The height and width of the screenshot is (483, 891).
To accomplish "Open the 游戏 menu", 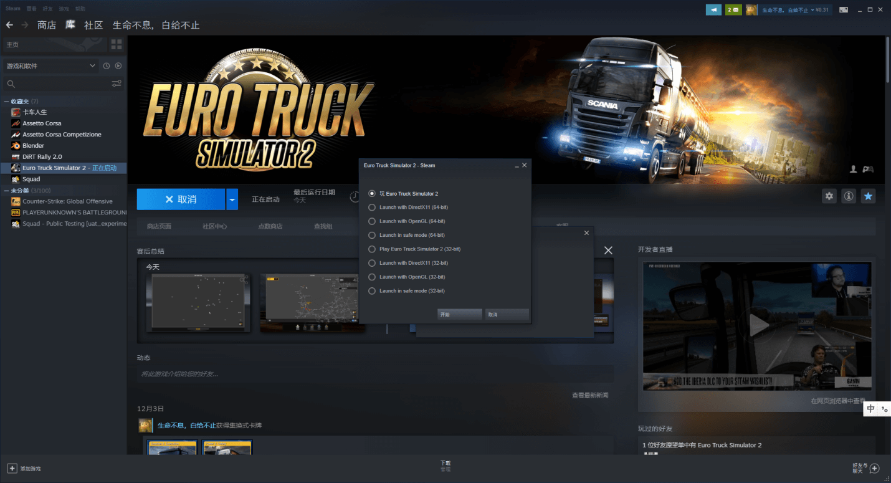I will [64, 9].
